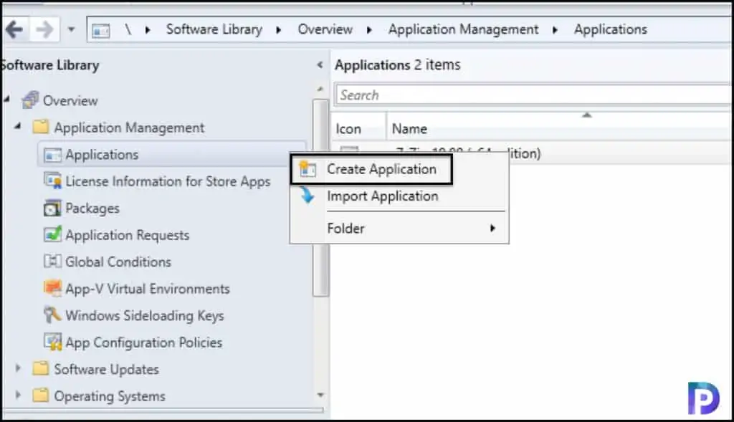734x422 pixels.
Task: Open the Overview breadcrumb
Action: tap(325, 29)
